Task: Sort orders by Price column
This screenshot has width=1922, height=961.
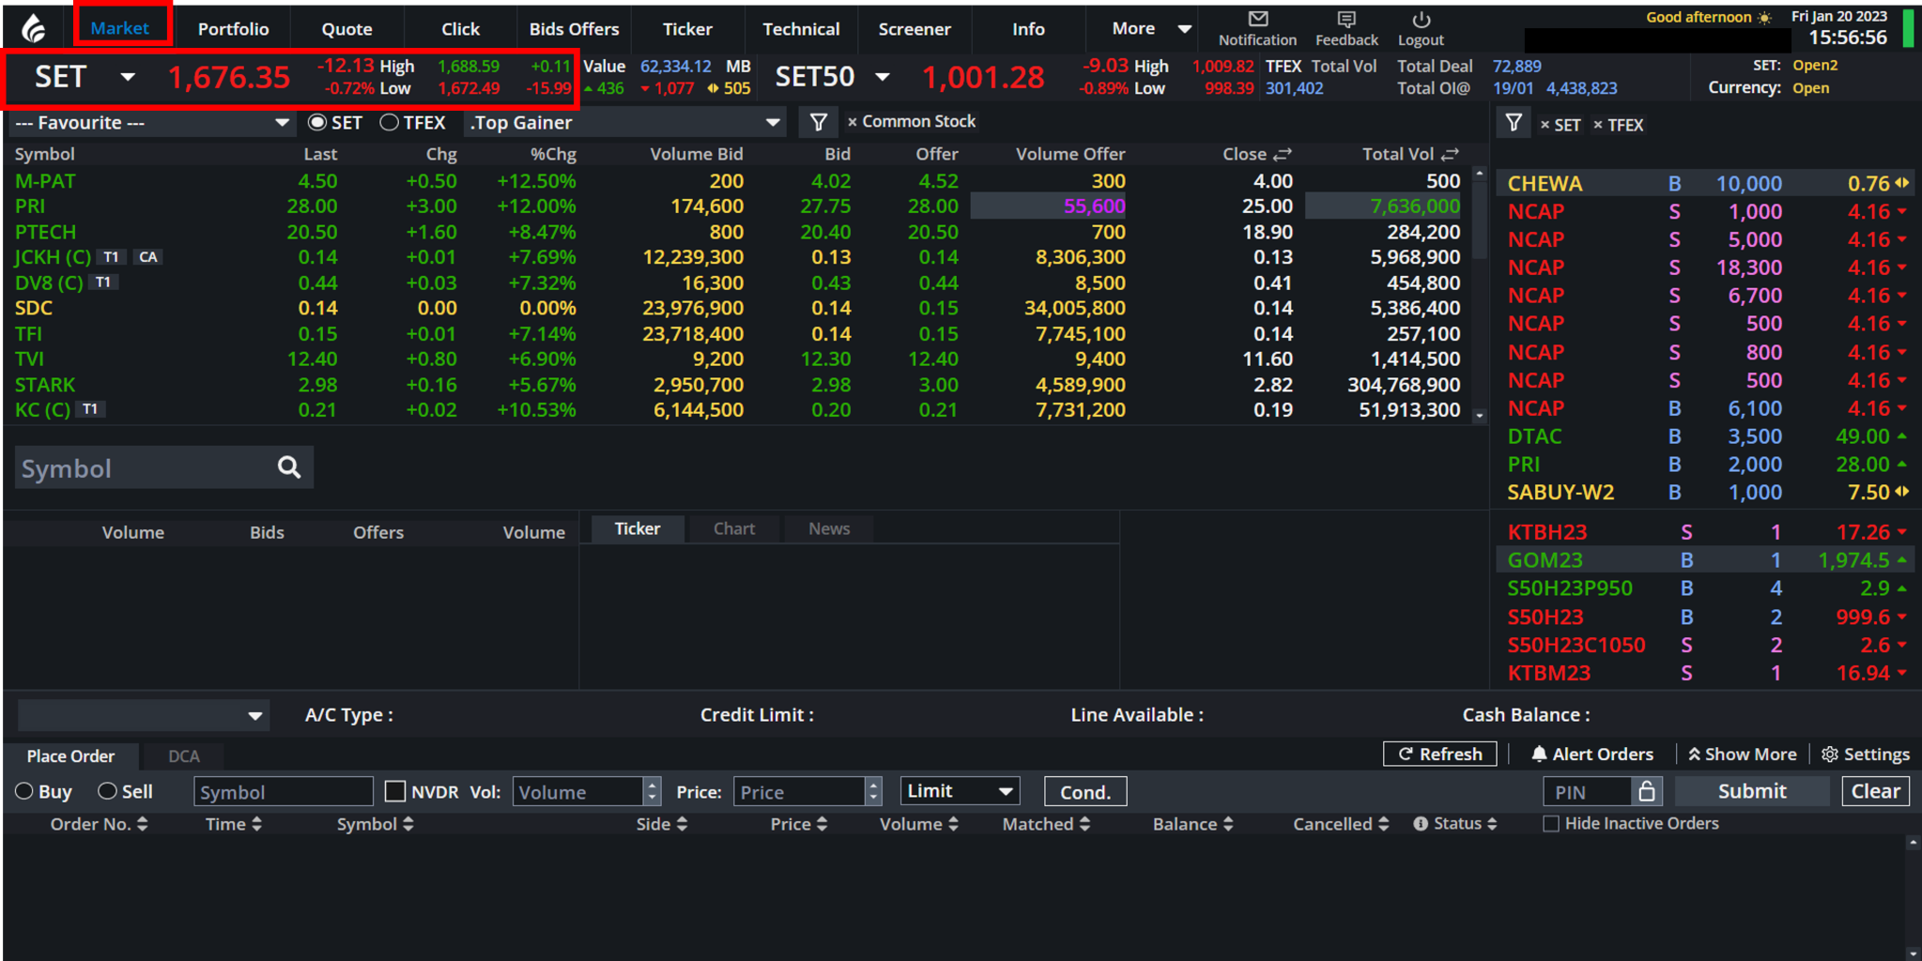Action: click(x=822, y=824)
